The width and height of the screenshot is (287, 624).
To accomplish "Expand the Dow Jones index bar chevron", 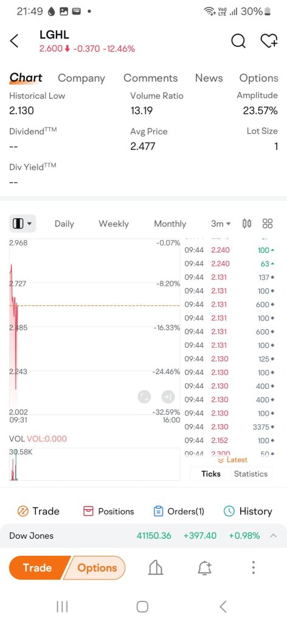I will coord(273,536).
